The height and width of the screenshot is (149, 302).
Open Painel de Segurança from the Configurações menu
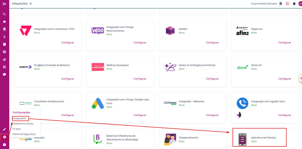[24, 134]
